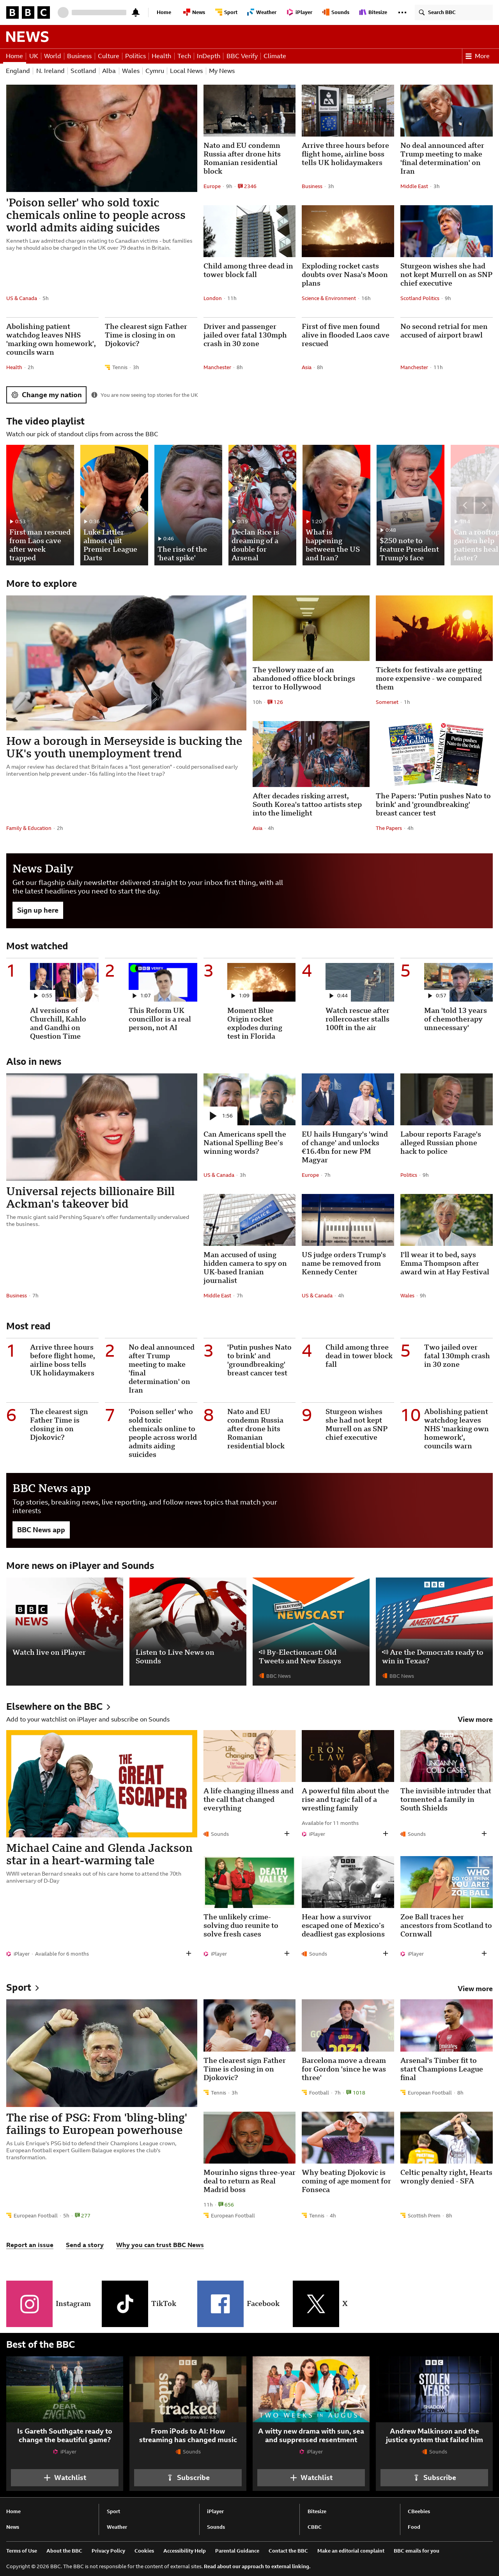Go to Sport in the top BBC bar

(227, 12)
